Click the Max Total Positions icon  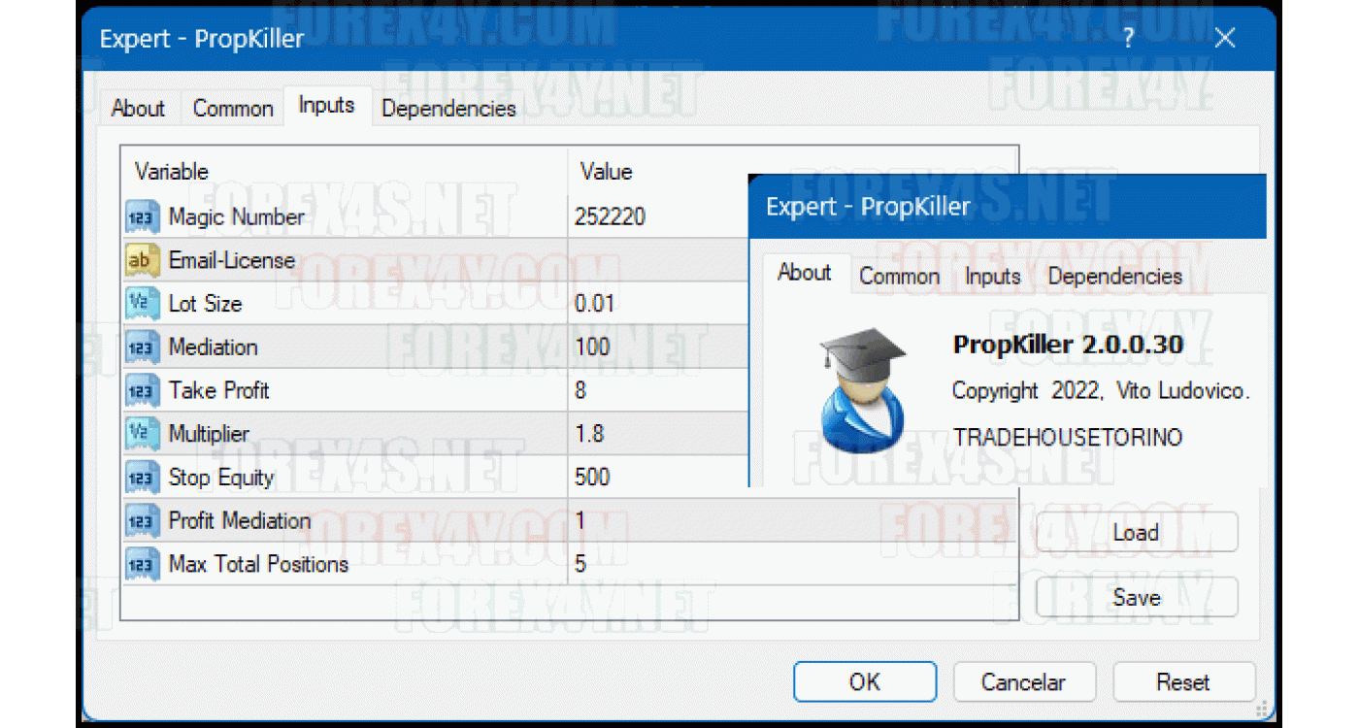[142, 564]
